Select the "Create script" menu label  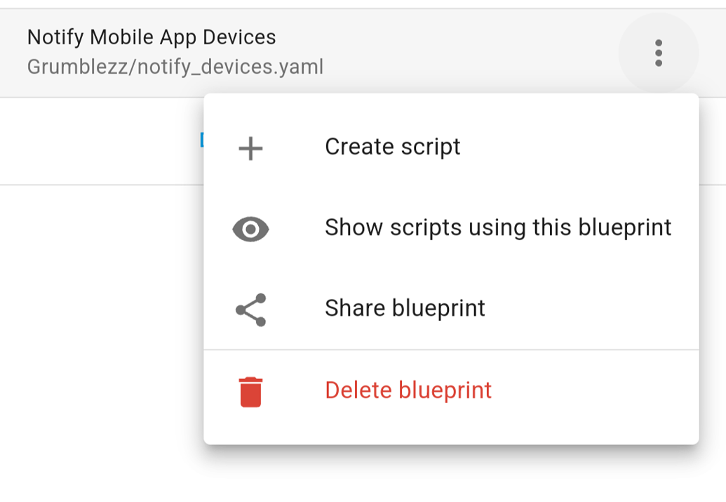click(392, 147)
